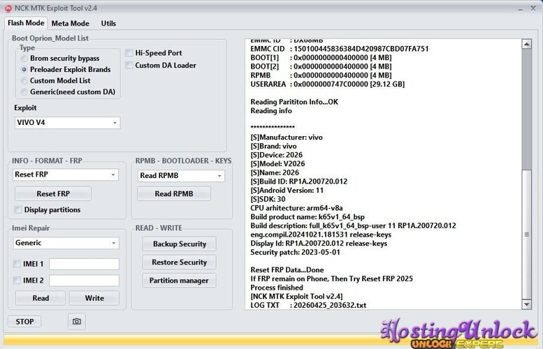Click 'CPU arhitecture: arm64-v8a' log line
Image resolution: width=543 pixels, height=349 pixels.
point(296,208)
